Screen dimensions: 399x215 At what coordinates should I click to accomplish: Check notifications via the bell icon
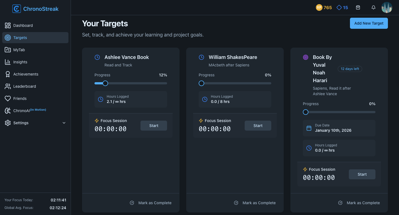pos(374,7)
